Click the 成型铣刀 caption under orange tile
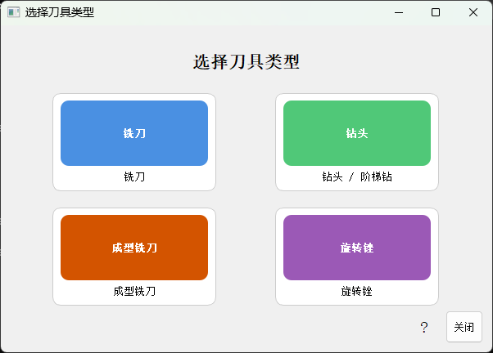Viewport: 493px width, 353px height. 134,292
